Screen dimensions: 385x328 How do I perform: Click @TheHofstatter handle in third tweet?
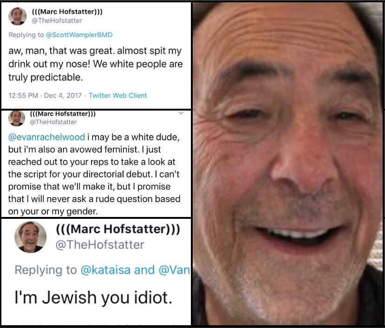tap(100, 245)
